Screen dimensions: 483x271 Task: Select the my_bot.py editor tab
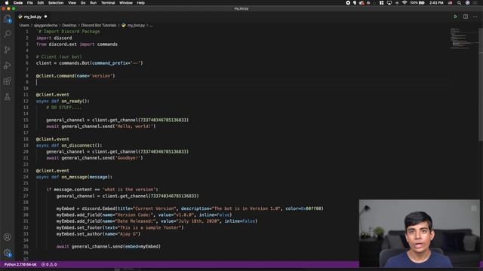pos(32,17)
